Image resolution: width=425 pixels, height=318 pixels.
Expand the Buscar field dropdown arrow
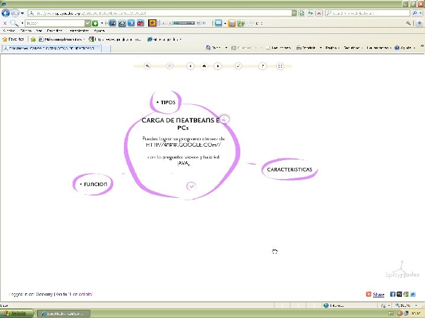click(x=87, y=23)
